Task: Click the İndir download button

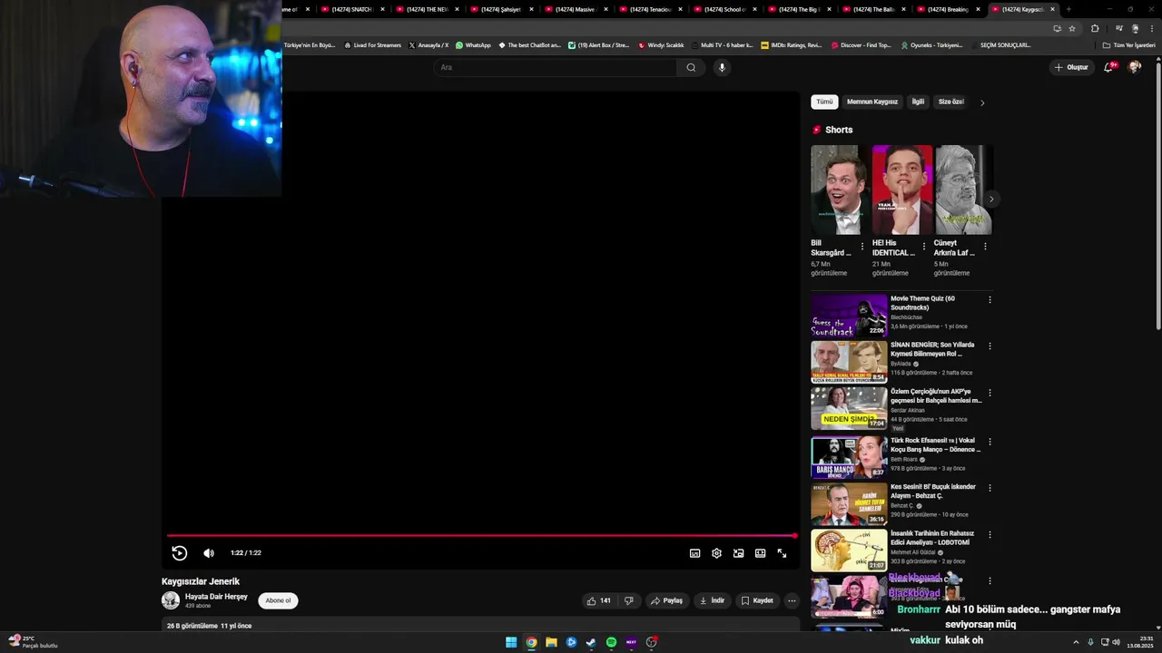Action: coord(711,600)
